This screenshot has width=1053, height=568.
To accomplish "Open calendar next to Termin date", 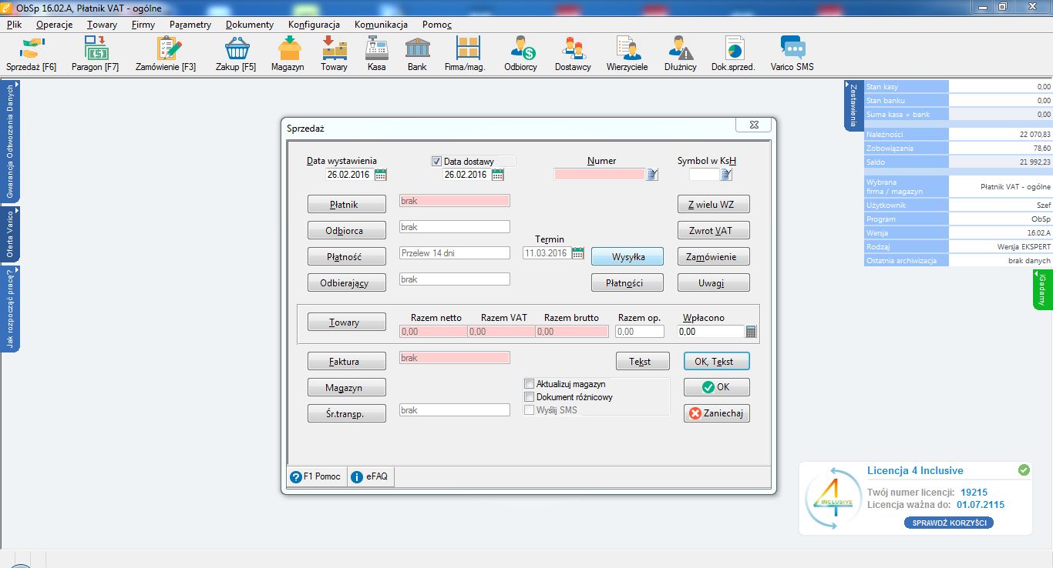I will (577, 253).
